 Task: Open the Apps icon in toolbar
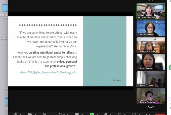coord(120,114)
